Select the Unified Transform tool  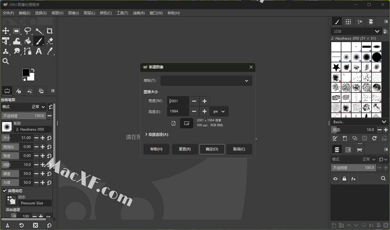[x=6, y=41]
